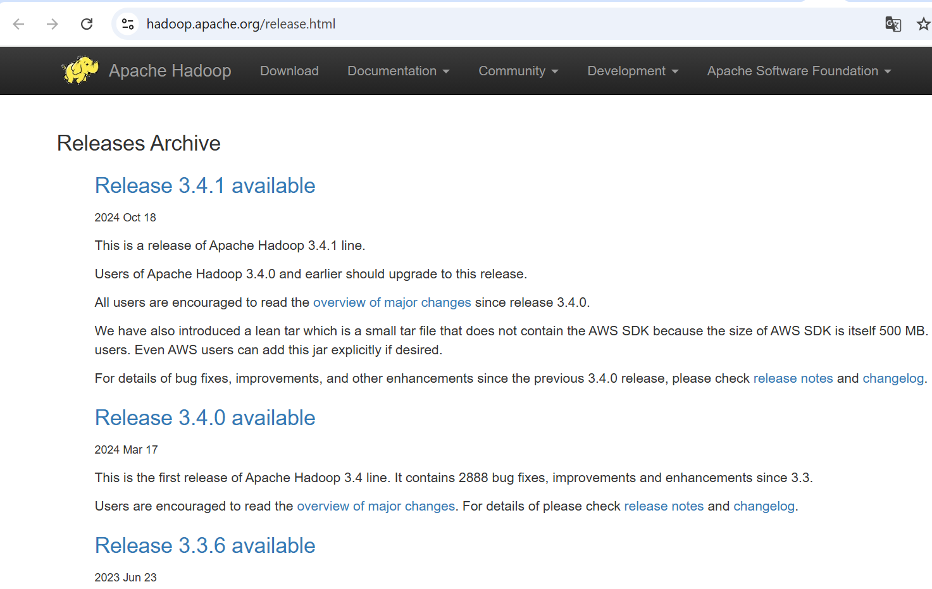Click the paragraph about the lean tar file
932x589 pixels.
(x=513, y=340)
